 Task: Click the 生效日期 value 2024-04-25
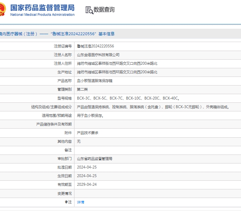[x=87, y=176]
